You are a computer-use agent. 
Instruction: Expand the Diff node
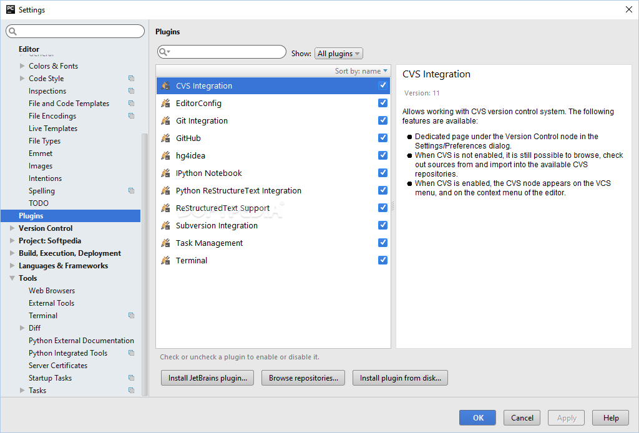(22, 328)
